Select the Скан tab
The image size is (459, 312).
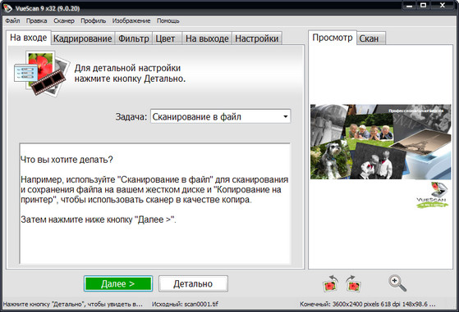coord(371,38)
